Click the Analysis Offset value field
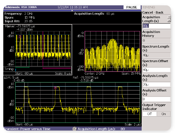The image size is (175, 133). click(x=156, y=99)
